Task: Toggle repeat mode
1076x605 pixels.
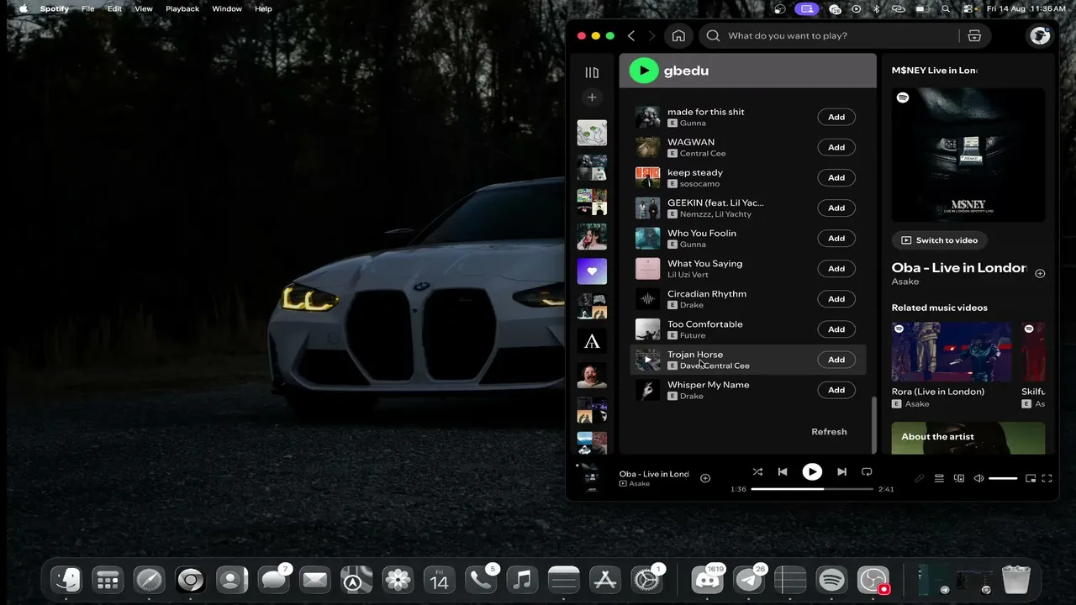Action: (867, 472)
